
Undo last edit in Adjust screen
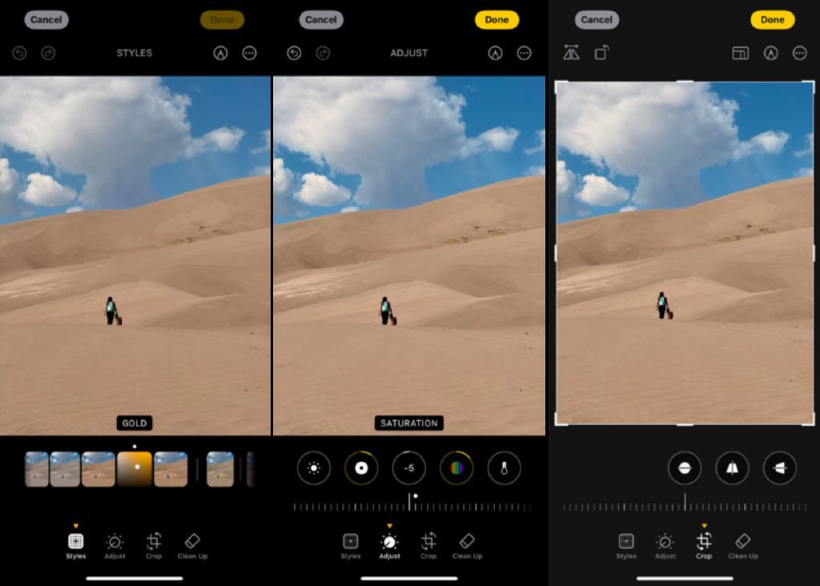[294, 53]
